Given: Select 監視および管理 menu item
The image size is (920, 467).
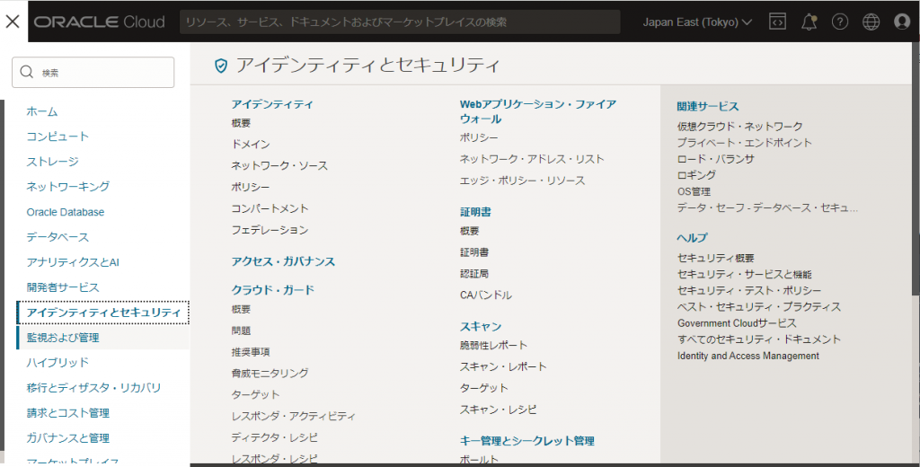Looking at the screenshot, I should [x=63, y=338].
